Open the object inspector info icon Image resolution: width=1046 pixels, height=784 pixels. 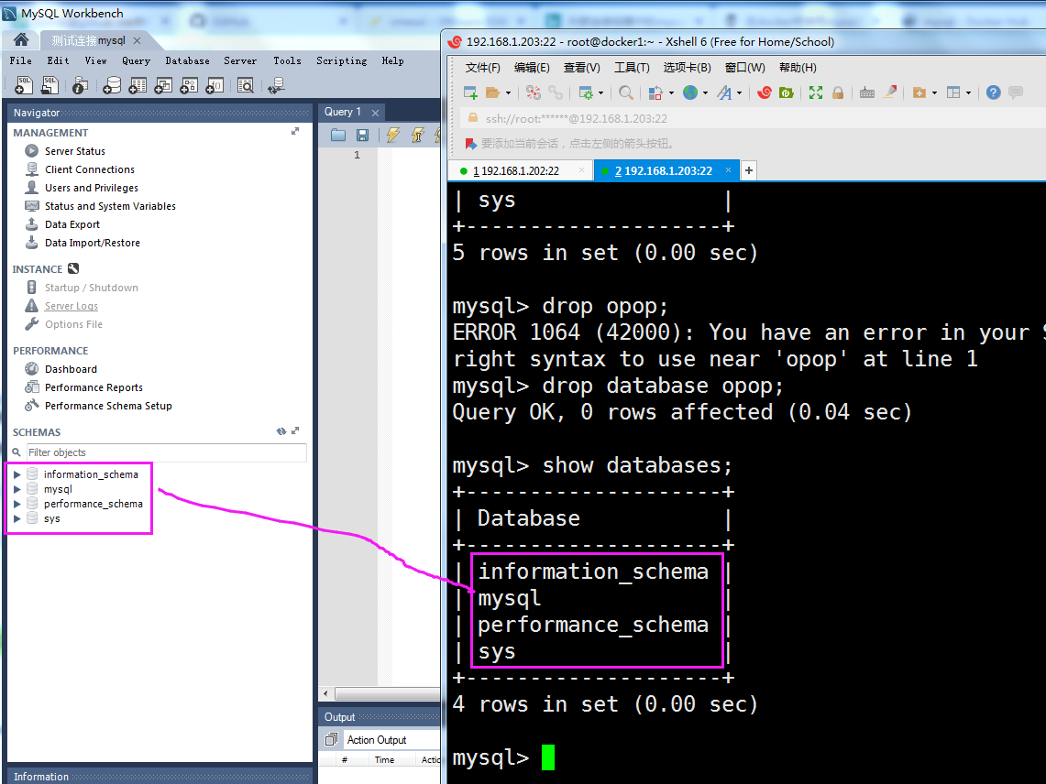(x=80, y=84)
